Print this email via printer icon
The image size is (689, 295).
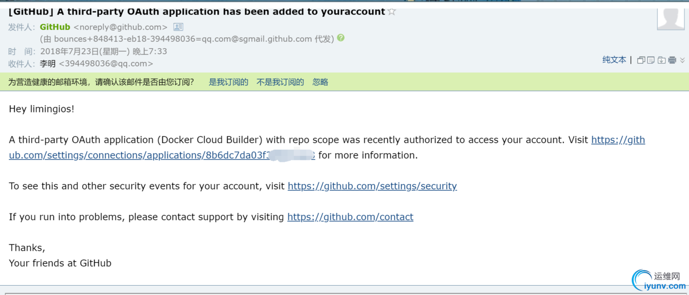pyautogui.click(x=672, y=60)
